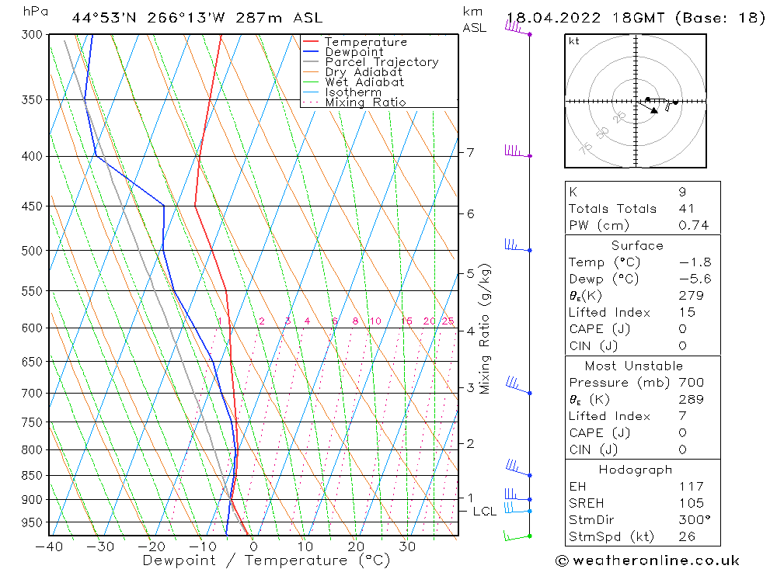The image size is (777, 569).
Task: Click the surface Lifted Index value '15'
Action: (687, 313)
